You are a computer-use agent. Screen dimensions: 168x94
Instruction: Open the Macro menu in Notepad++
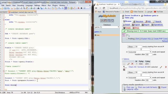[x=44, y=5]
